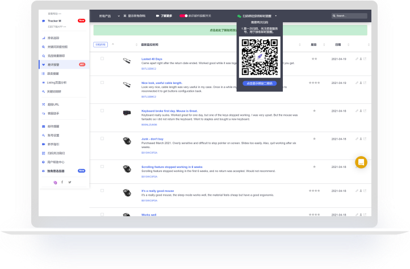Viewport: 410px width, 269px height.
Task: Click the magnifier icon in the Search box
Action: point(334,16)
